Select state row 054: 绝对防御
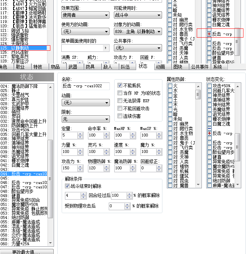246x254 pixels. click(x=24, y=218)
